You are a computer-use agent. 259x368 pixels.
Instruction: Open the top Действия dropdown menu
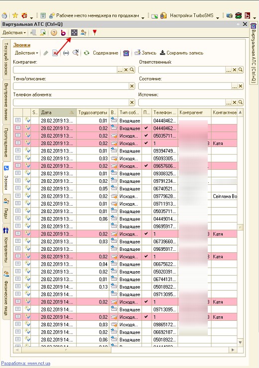(x=14, y=33)
